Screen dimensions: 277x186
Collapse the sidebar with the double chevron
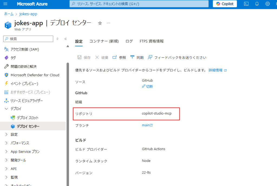pos(65,39)
